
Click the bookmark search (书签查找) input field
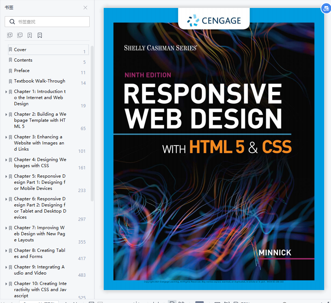click(x=47, y=22)
